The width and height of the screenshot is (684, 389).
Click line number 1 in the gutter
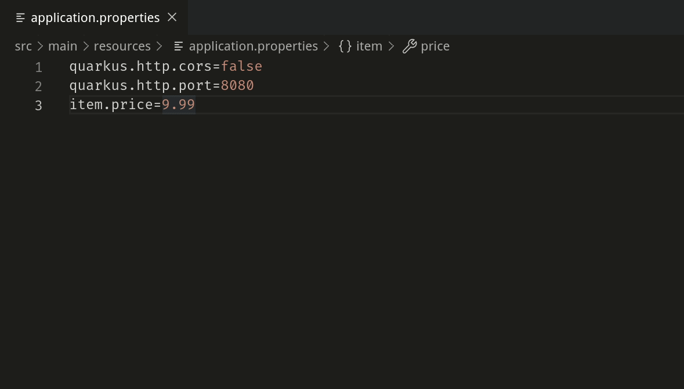(x=38, y=67)
